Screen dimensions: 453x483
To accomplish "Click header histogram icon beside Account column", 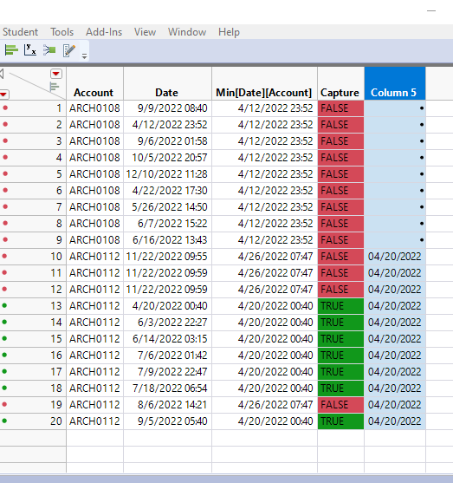I will point(55,88).
